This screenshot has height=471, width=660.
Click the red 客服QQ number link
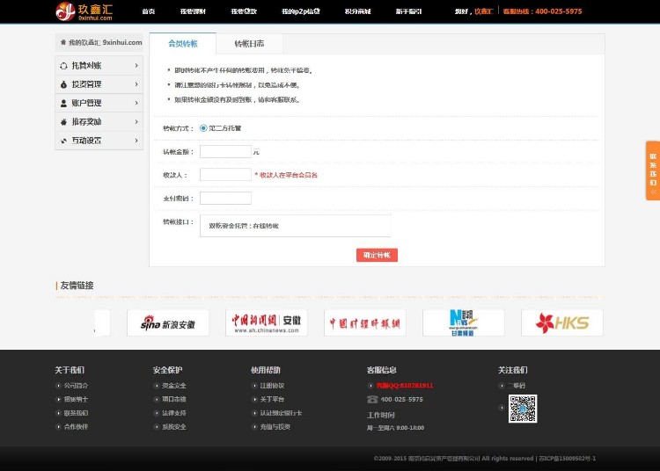click(x=405, y=386)
